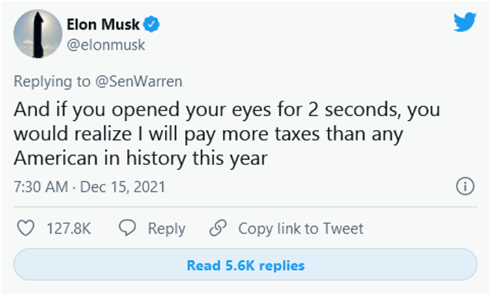Click the 127.8K like count

(x=69, y=229)
